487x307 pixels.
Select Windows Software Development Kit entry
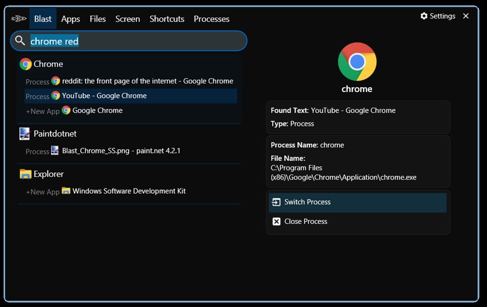click(130, 191)
